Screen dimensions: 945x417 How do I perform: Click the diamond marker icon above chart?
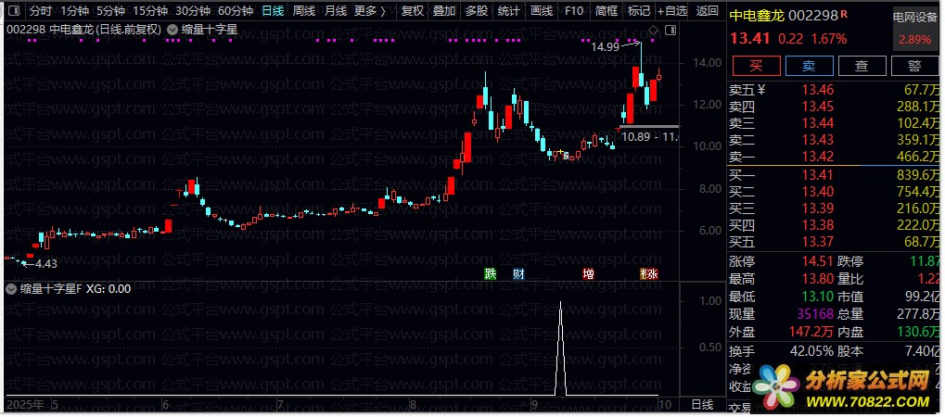tap(654, 30)
